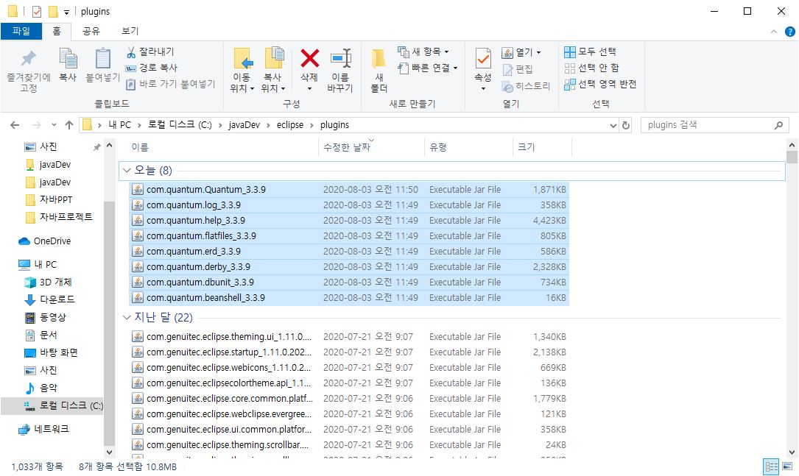Open 새 항목 new item dropdown

coord(423,51)
